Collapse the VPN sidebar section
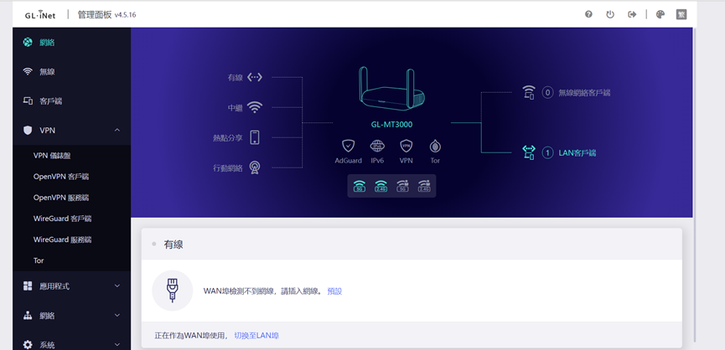725x350 pixels. tap(117, 131)
